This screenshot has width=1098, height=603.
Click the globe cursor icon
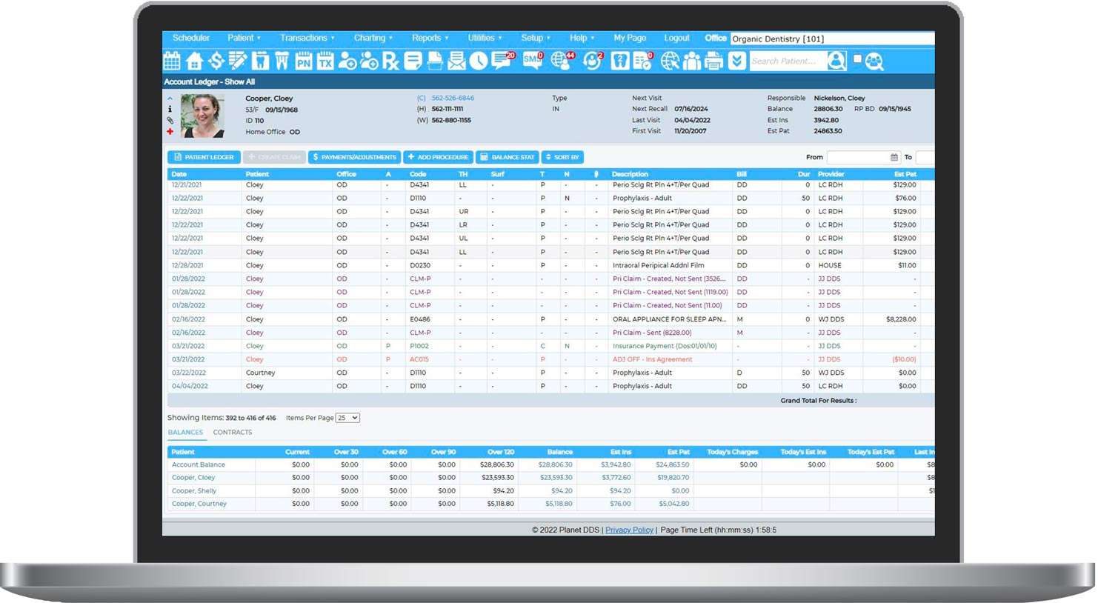pyautogui.click(x=670, y=61)
